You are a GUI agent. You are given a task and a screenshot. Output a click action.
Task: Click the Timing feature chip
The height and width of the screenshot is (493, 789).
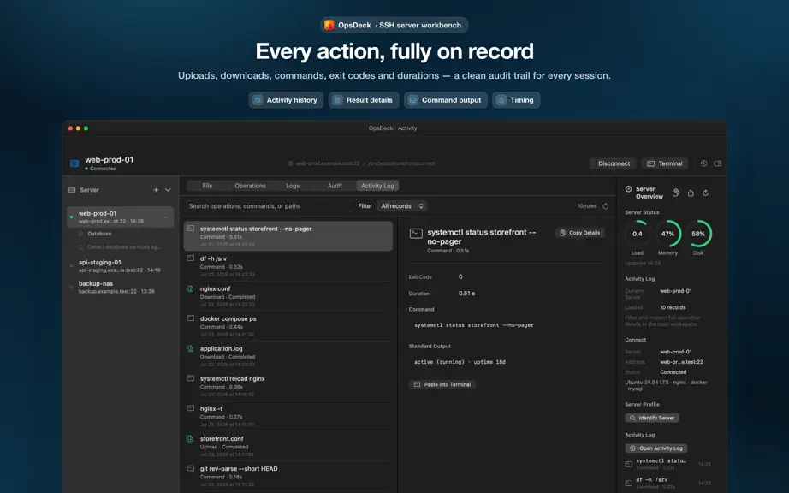[516, 100]
